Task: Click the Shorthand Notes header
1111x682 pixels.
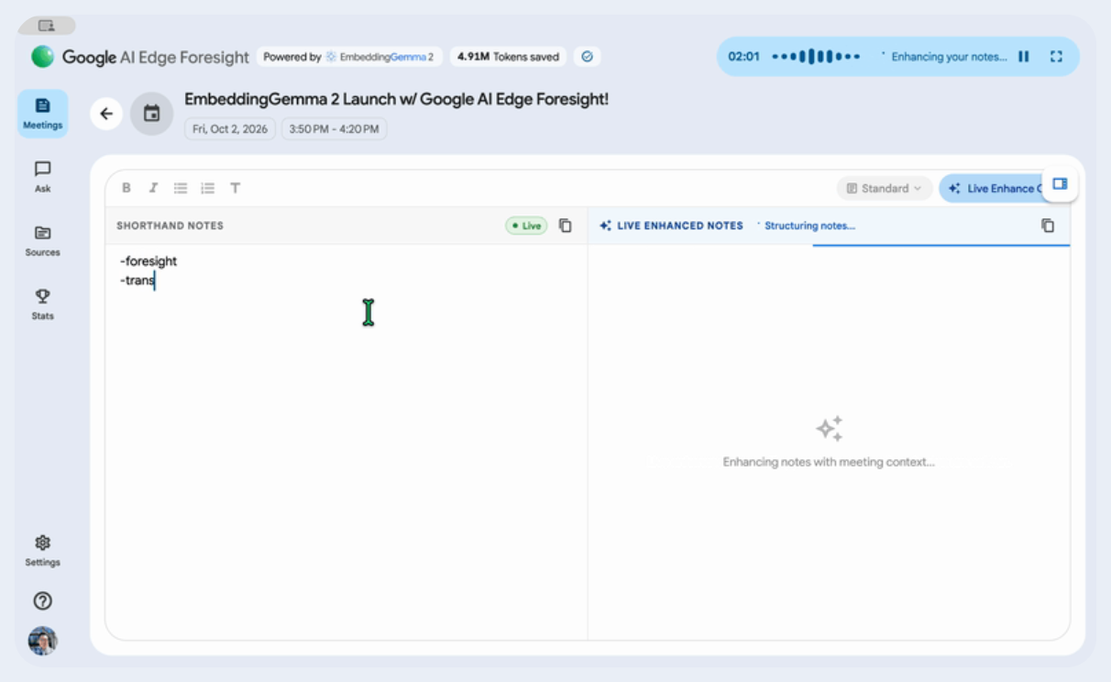Action: click(170, 225)
